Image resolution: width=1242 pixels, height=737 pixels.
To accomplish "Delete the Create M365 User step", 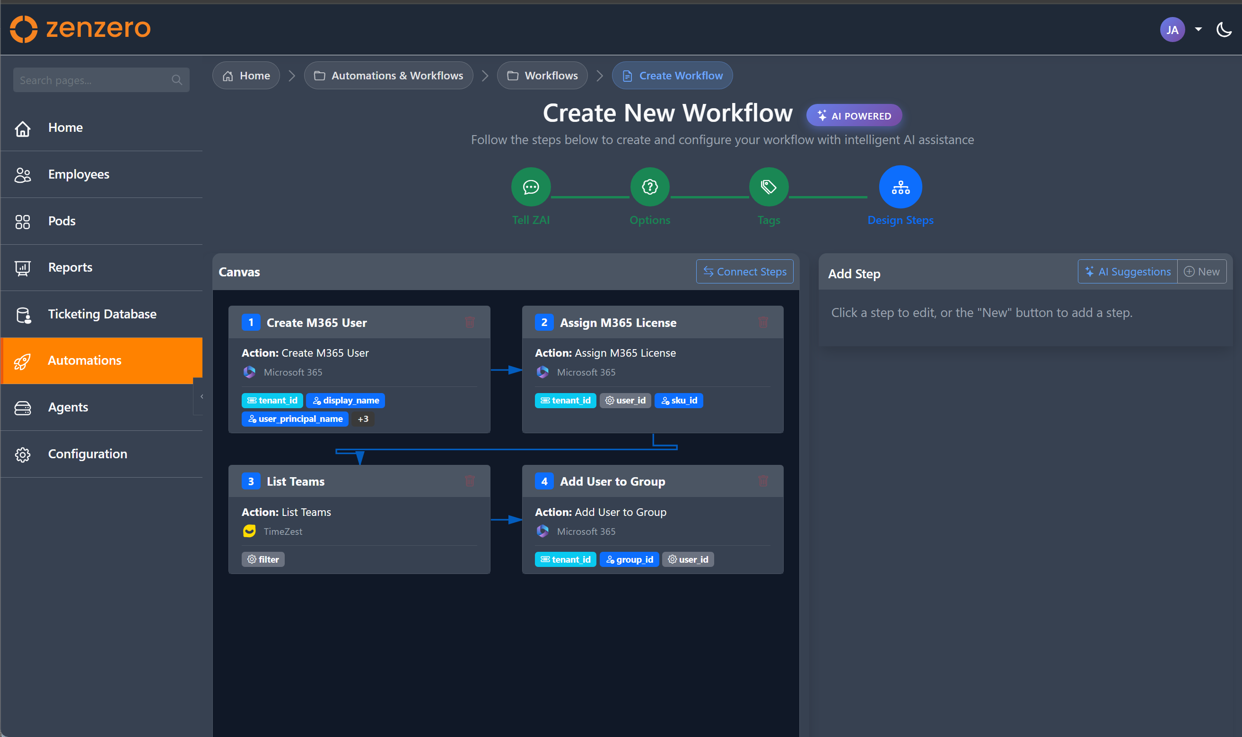I will [x=469, y=322].
